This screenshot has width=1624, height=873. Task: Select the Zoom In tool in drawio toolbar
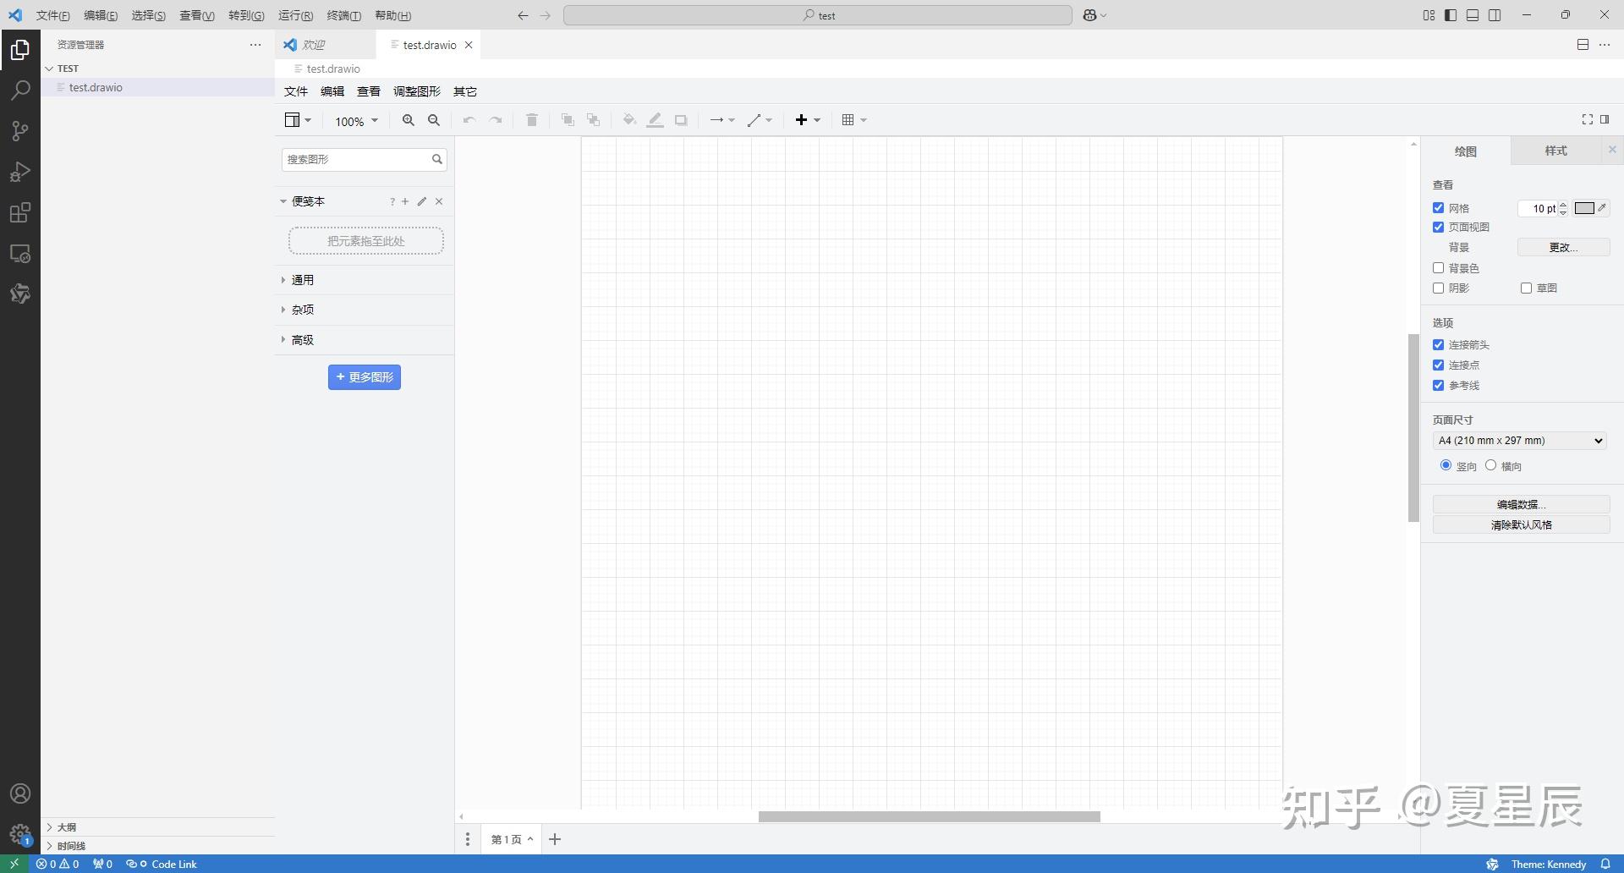click(408, 120)
